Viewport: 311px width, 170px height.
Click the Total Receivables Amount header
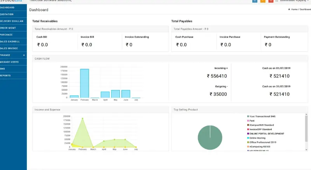pos(54,29)
